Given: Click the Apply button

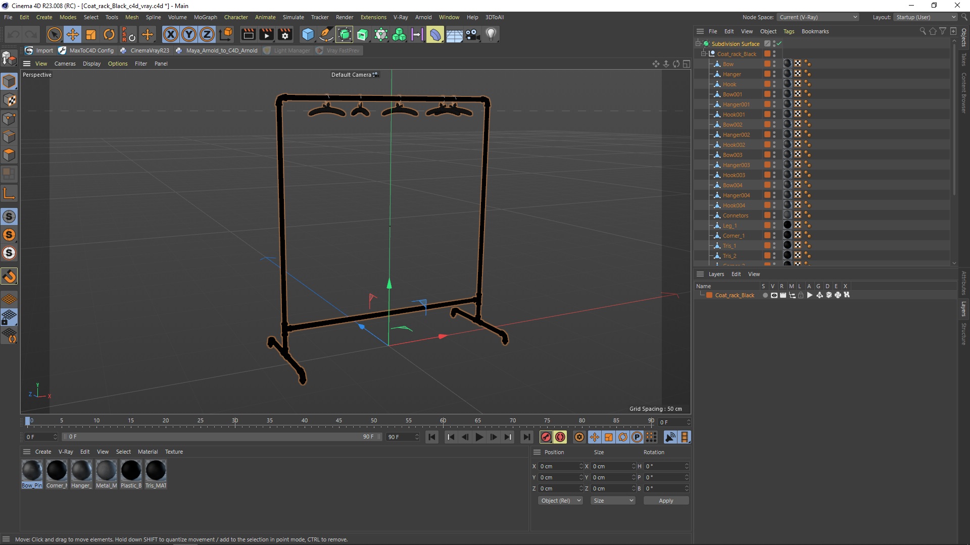Looking at the screenshot, I should pos(665,501).
